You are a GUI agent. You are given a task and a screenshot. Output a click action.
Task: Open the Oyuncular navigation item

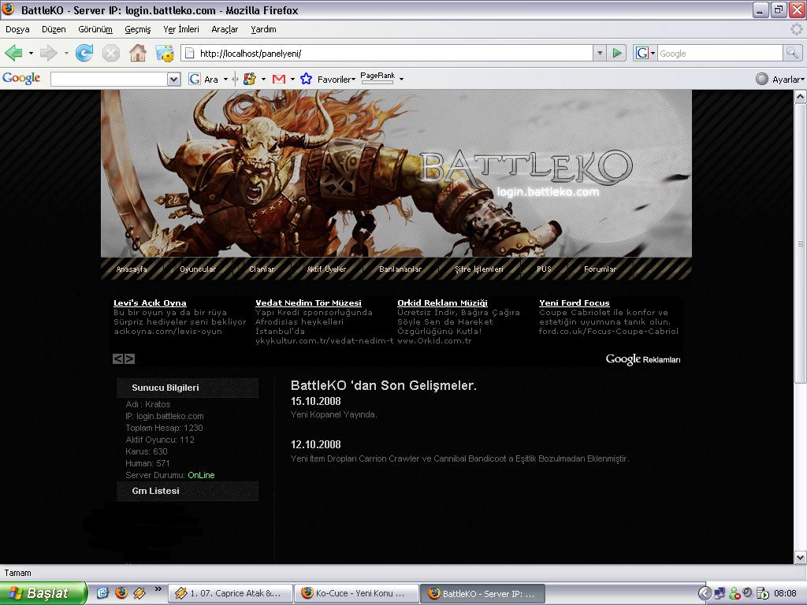(198, 269)
